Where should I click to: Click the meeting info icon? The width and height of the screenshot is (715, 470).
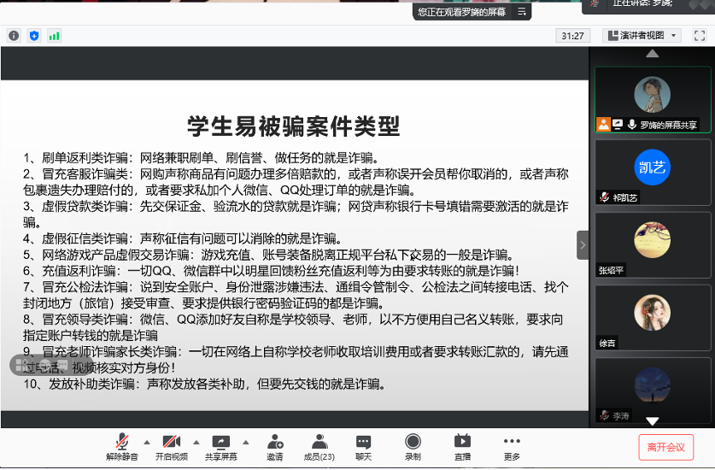(x=14, y=36)
